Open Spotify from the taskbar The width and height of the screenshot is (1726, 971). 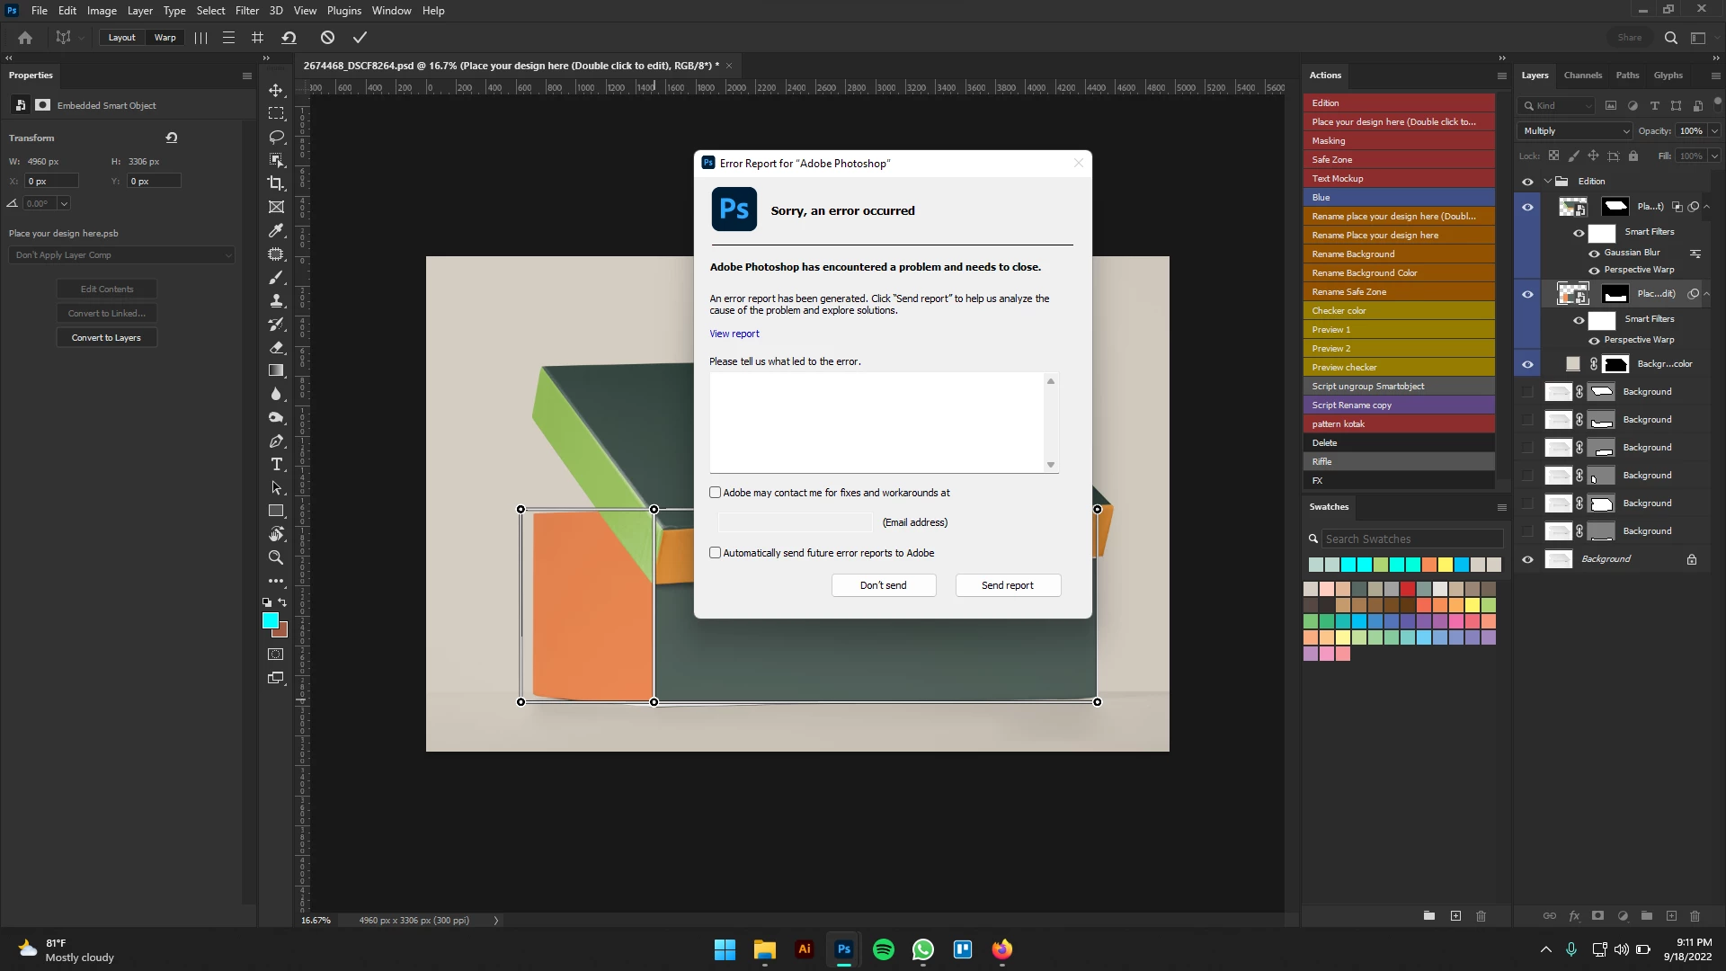(x=883, y=949)
